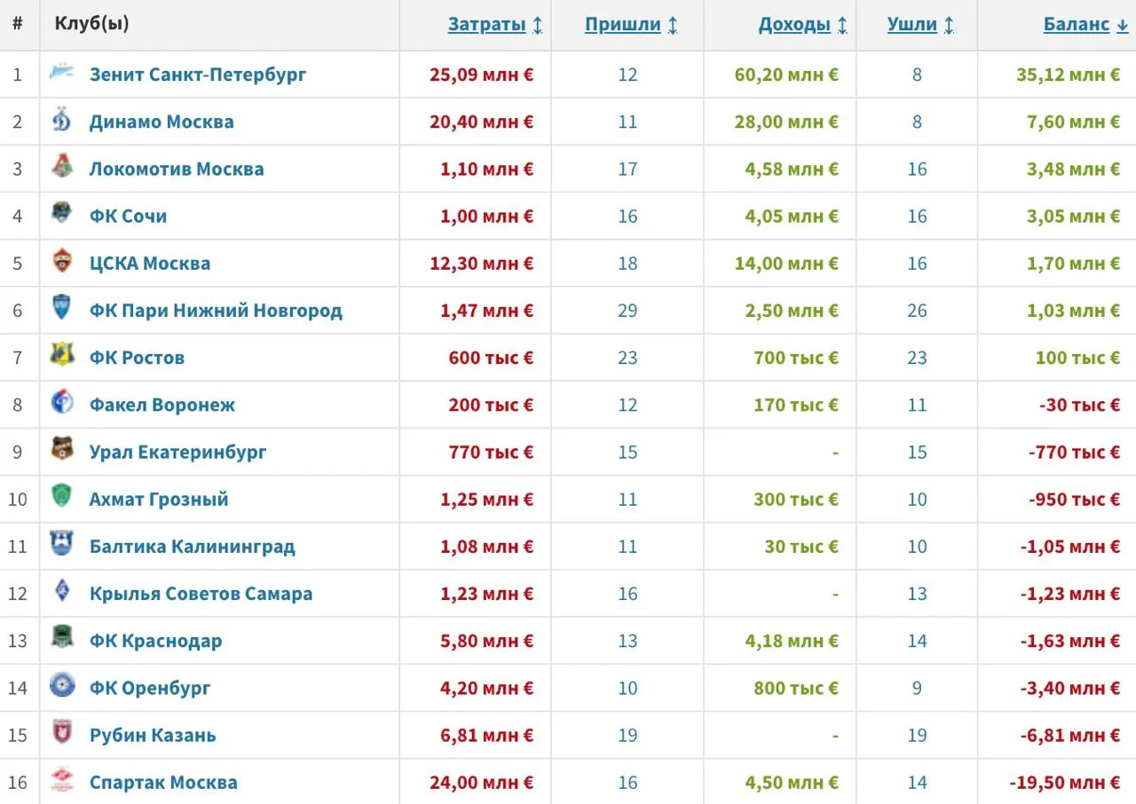Click the FK Rostov club crest
The image size is (1136, 804).
62,356
